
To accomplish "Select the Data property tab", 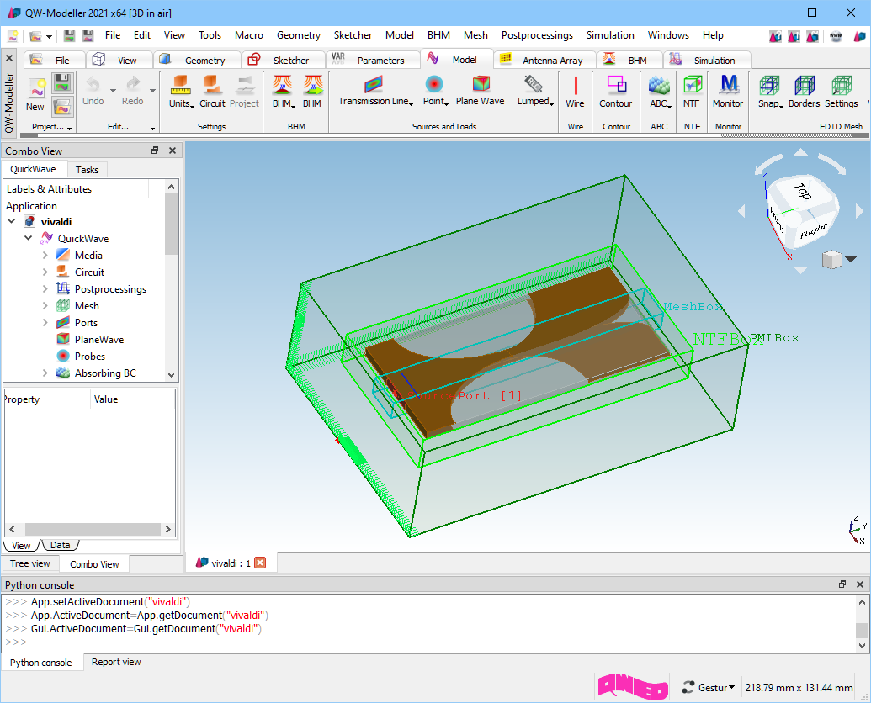I will [60, 545].
